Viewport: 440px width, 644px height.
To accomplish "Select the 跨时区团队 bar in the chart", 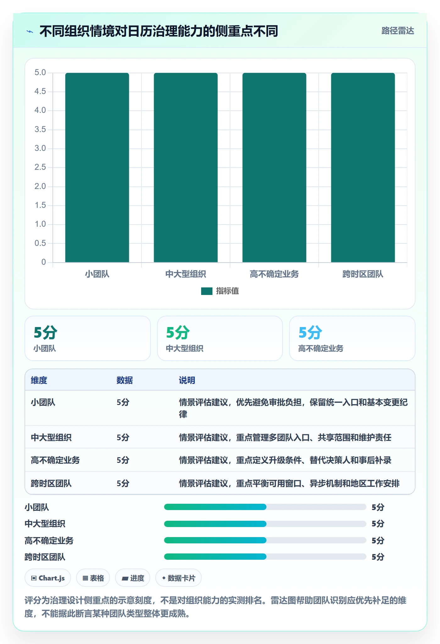I will pos(363,167).
